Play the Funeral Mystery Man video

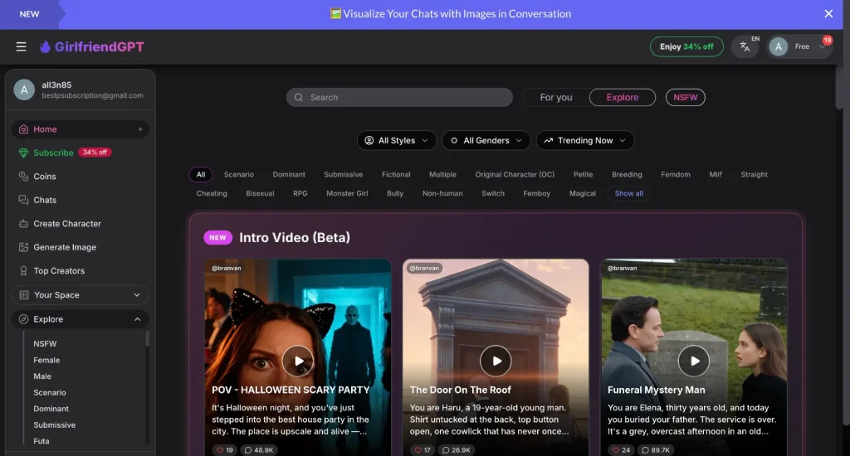(693, 361)
